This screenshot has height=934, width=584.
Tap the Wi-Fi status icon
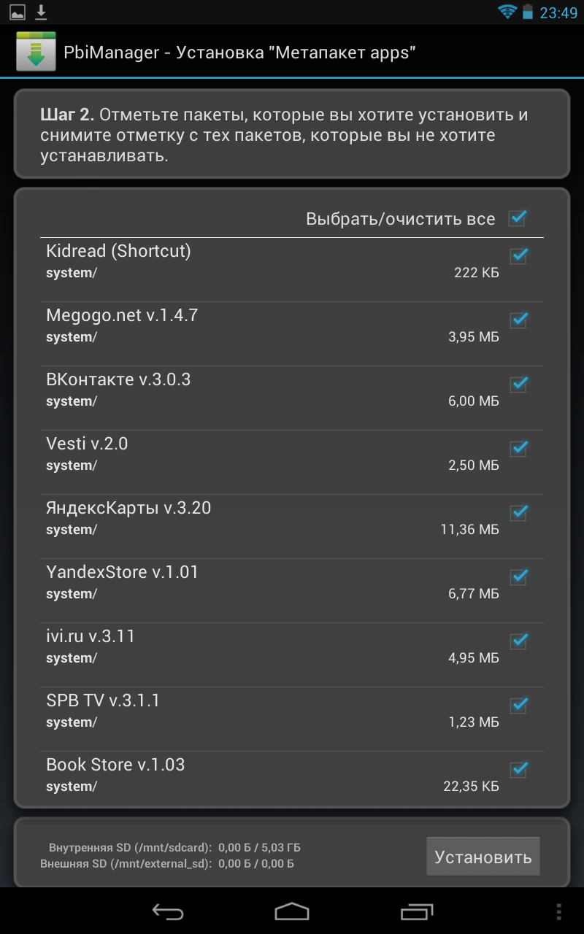click(507, 12)
